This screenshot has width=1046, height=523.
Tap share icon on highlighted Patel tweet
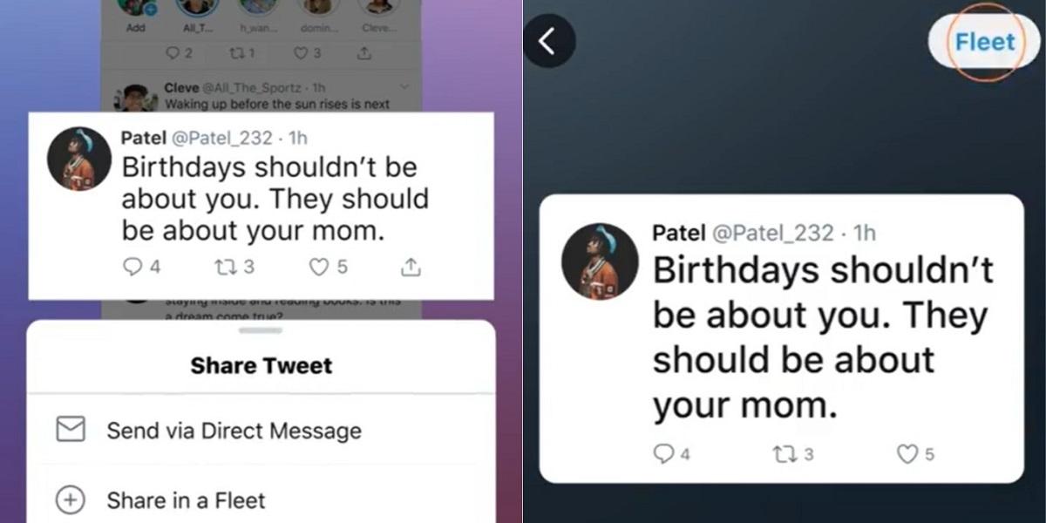coord(411,267)
